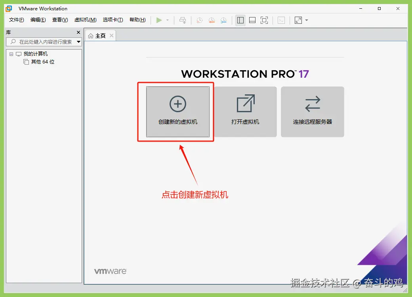Screen dimensions: 412x297
Task: Click the take snapshot clock icon
Action: point(199,20)
